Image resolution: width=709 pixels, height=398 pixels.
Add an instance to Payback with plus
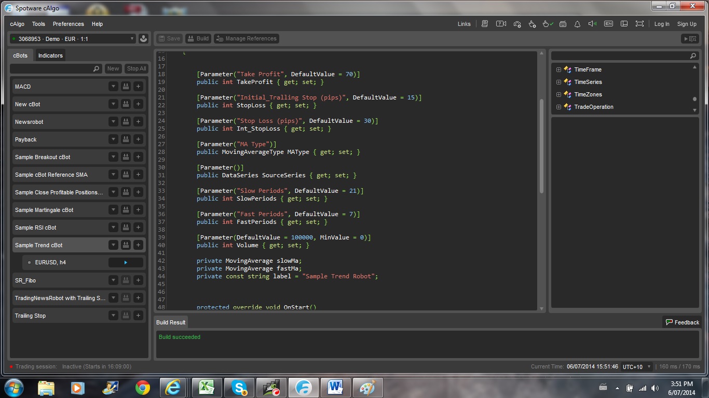coord(138,139)
